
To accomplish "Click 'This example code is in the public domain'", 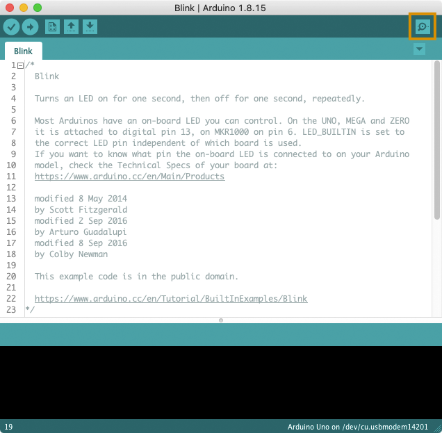I will coord(136,277).
